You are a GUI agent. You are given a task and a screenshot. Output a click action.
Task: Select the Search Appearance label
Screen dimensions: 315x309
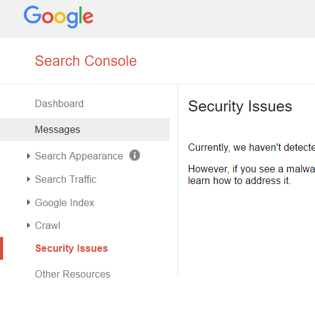[79, 156]
